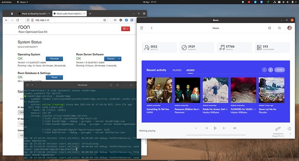Open the site security shield icon
299x161 pixels.
[x=28, y=20]
